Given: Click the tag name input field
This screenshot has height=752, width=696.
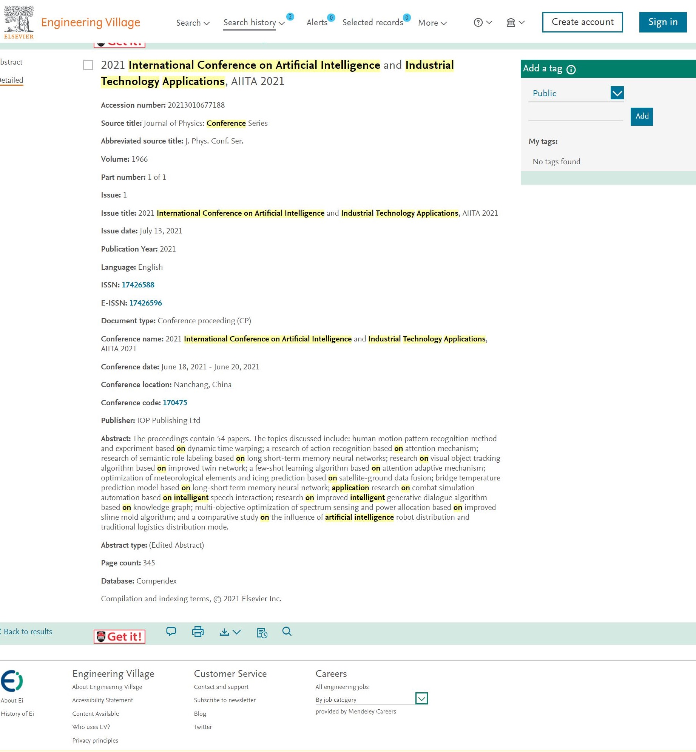Looking at the screenshot, I should (x=576, y=115).
